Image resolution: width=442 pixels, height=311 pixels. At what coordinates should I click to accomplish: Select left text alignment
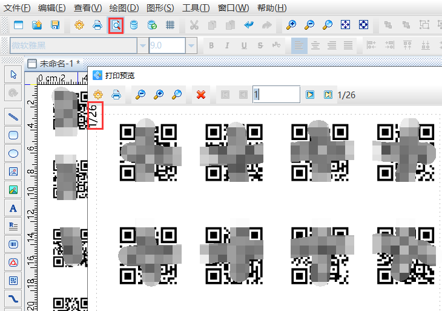tap(299, 45)
